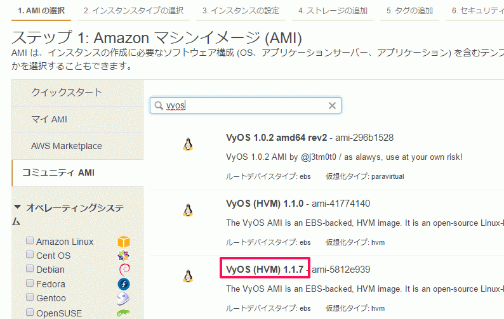This screenshot has height=319, width=504.
Task: Switch to 3. インスタンスの設定 tab
Action: point(241,11)
